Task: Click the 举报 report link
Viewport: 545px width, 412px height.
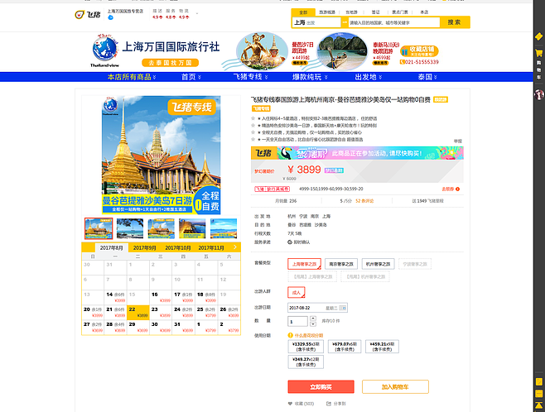Action: [x=458, y=141]
